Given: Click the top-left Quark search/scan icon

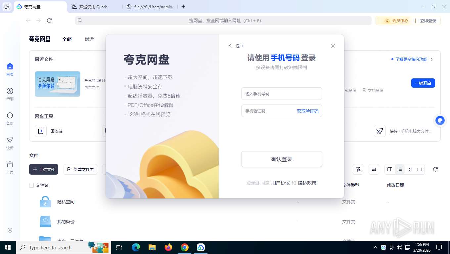Looking at the screenshot, I should pos(7,7).
